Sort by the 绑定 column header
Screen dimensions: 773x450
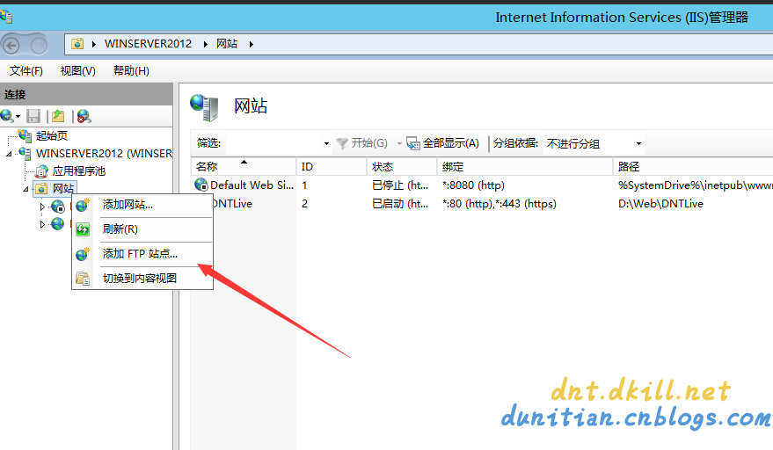coord(524,167)
